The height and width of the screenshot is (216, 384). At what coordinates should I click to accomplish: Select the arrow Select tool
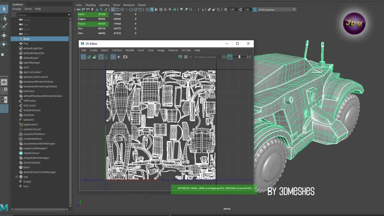point(4,9)
